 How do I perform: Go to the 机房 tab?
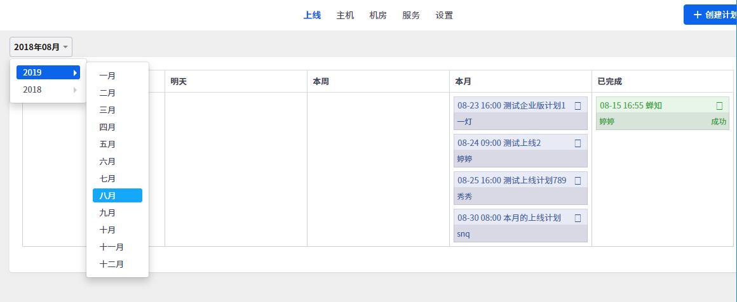tap(378, 15)
